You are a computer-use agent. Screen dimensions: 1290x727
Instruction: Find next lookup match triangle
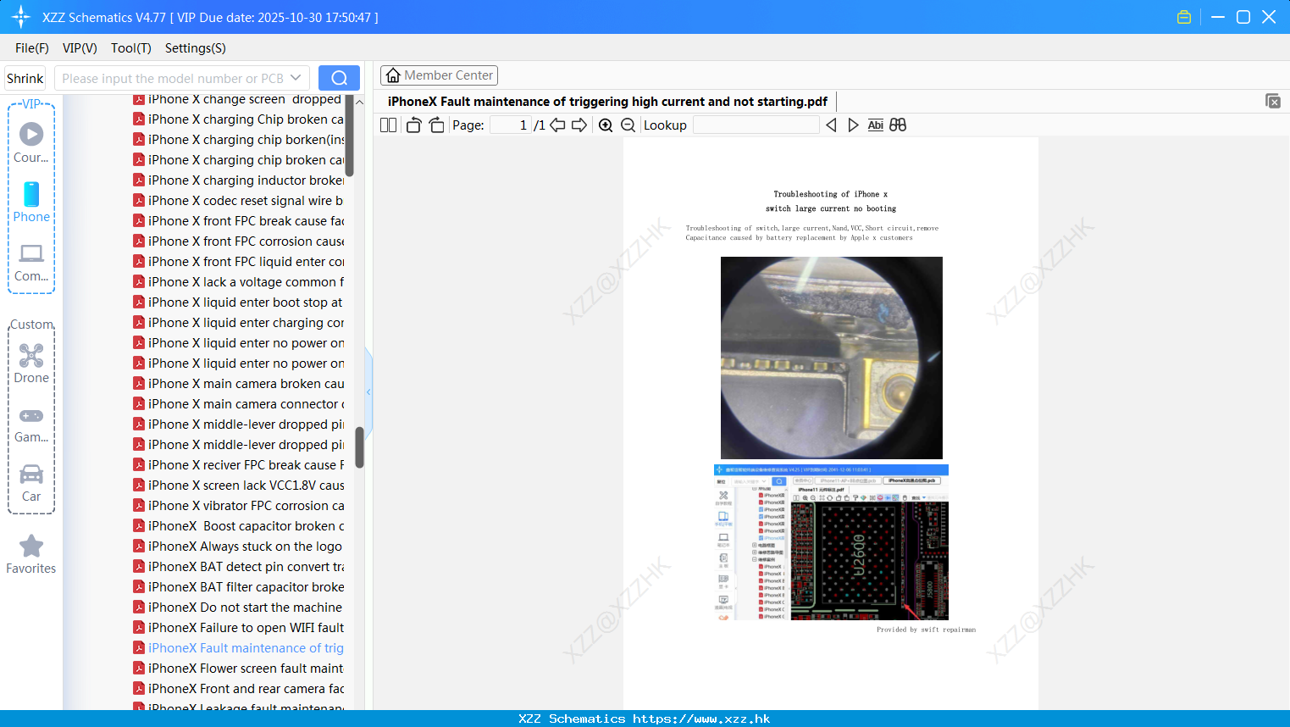point(853,125)
